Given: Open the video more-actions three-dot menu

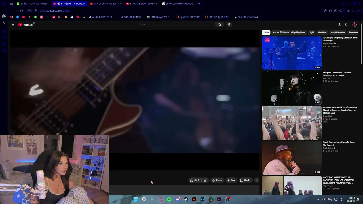Looking at the screenshot, I should pos(257,180).
